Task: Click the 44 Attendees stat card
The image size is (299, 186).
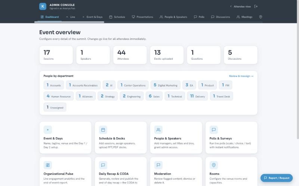Action: tap(130, 55)
